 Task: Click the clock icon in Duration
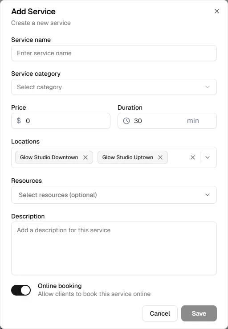tap(126, 121)
